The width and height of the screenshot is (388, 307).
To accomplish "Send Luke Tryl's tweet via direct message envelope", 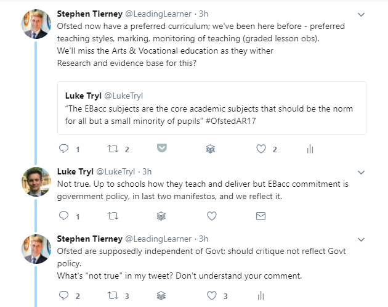I will [x=261, y=216].
